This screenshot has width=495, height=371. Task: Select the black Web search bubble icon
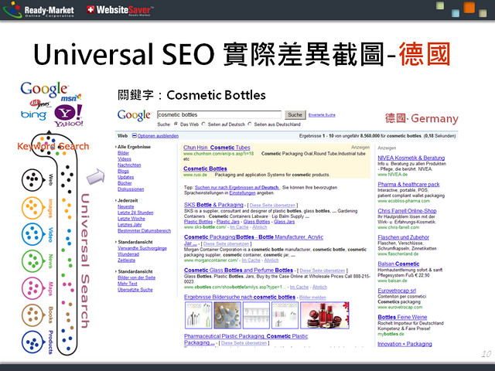tap(32, 180)
